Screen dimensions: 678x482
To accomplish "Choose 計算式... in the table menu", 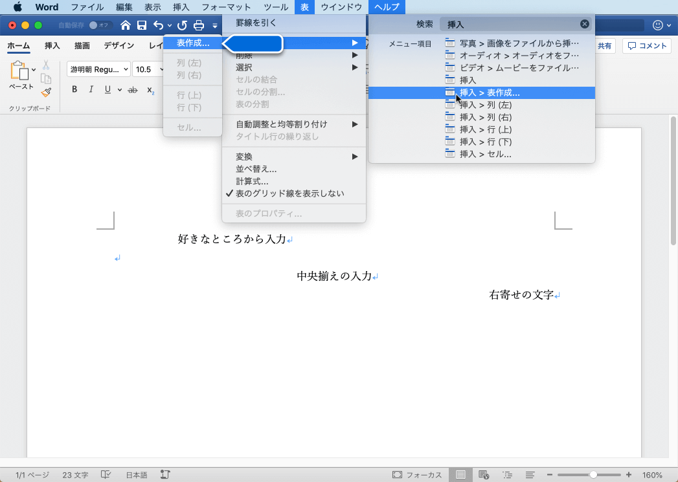I will pos(294,181).
